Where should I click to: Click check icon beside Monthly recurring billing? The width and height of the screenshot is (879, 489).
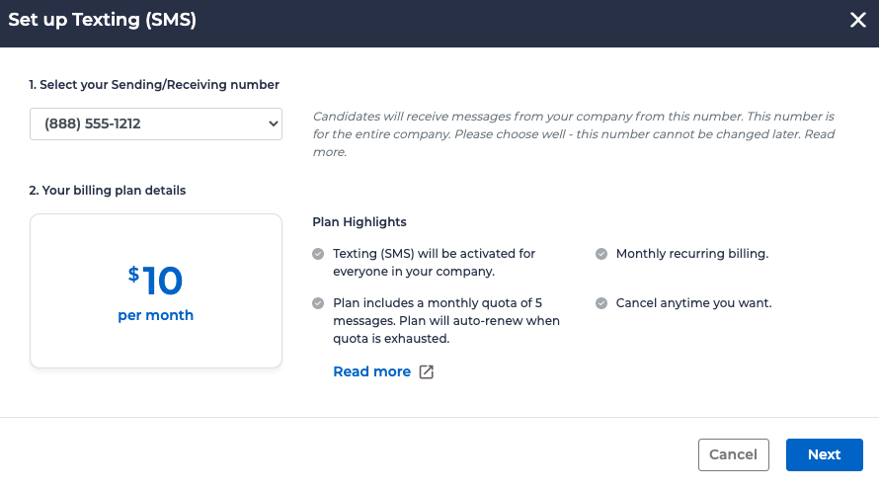(x=600, y=254)
